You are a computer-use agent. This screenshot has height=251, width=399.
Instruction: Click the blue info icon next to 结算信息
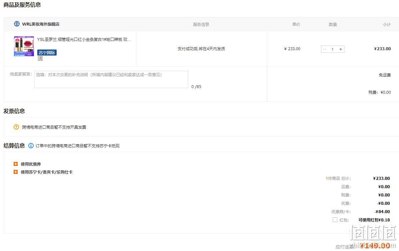point(31,146)
